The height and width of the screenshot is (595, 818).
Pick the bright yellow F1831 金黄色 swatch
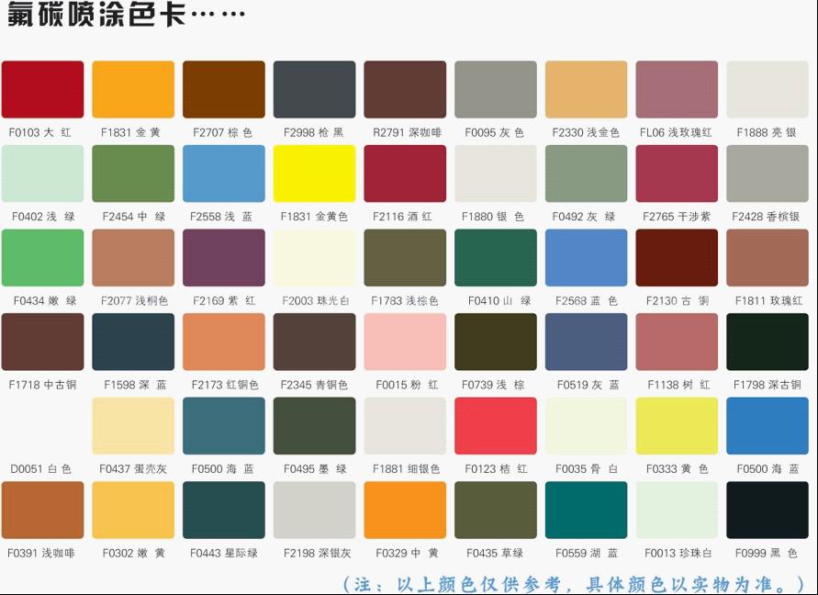[314, 174]
